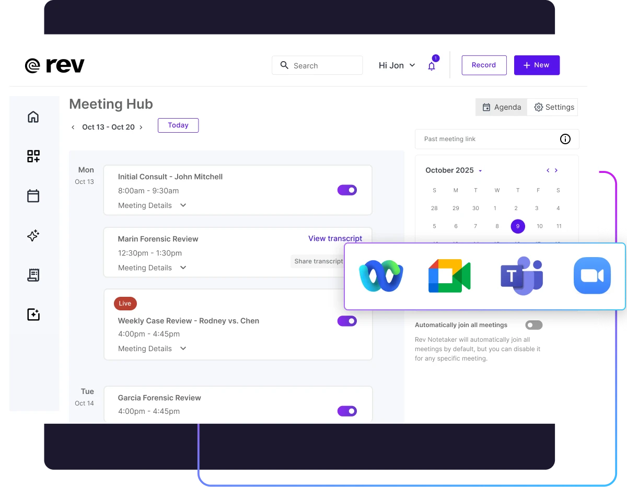Open the AI sparkle sidebar icon
This screenshot has width=627, height=487.
(x=33, y=236)
